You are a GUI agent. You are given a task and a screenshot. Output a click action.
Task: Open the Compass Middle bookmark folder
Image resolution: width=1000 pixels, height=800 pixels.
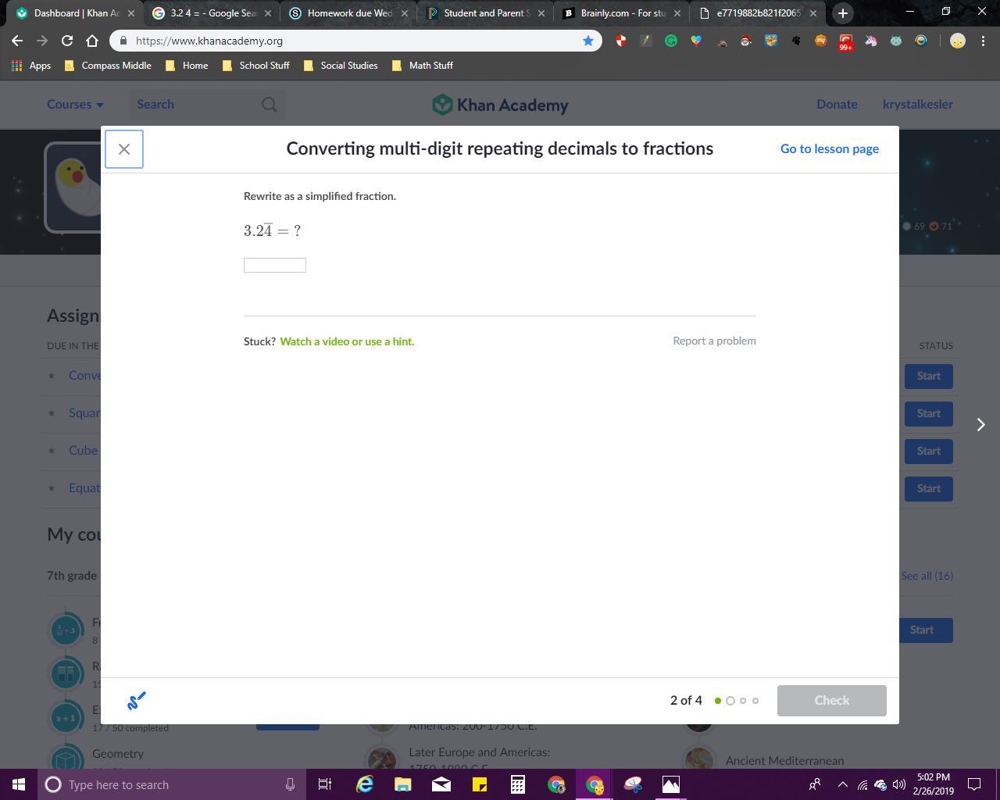[108, 66]
